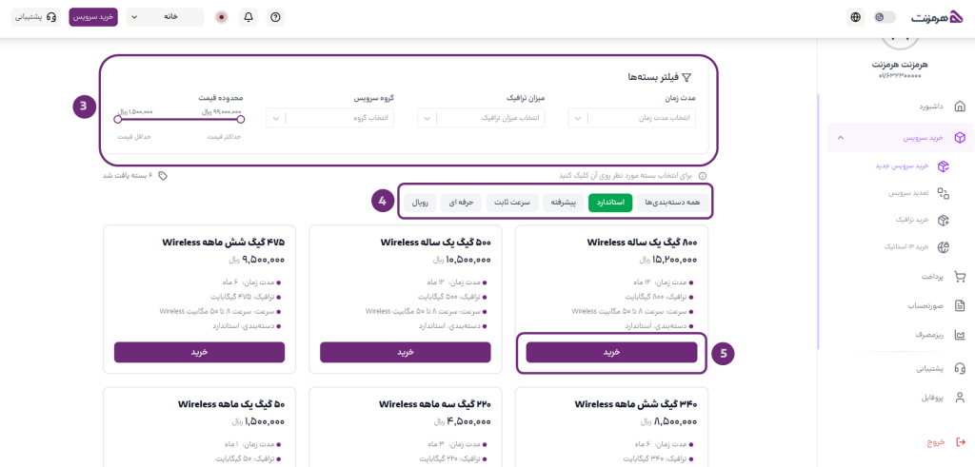Click the price ۹,۵۰۰,۰۰۰ ریال
This screenshot has width=975, height=467.
259,260
